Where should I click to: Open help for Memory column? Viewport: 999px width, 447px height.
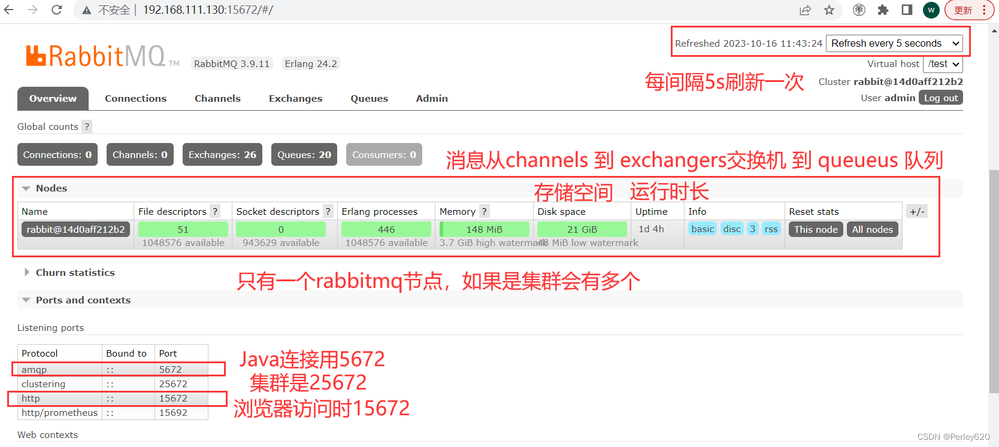tap(484, 211)
